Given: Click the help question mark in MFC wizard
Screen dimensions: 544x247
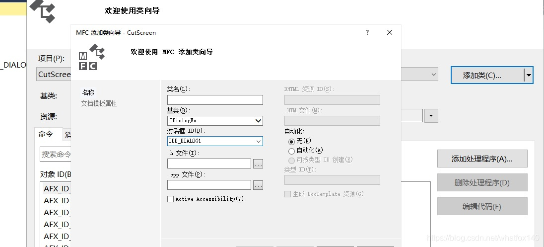Looking at the screenshot, I should [367, 32].
